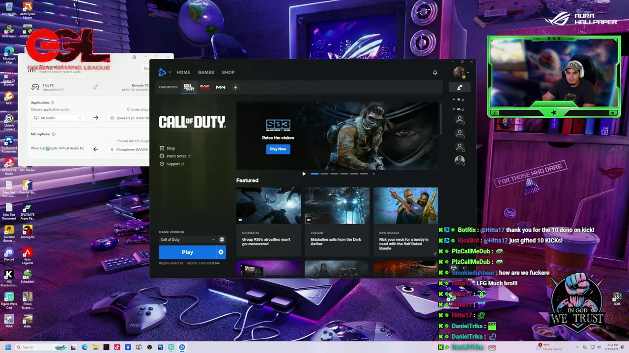
Task: Open the profile avatar in Battle.net
Action: [458, 73]
